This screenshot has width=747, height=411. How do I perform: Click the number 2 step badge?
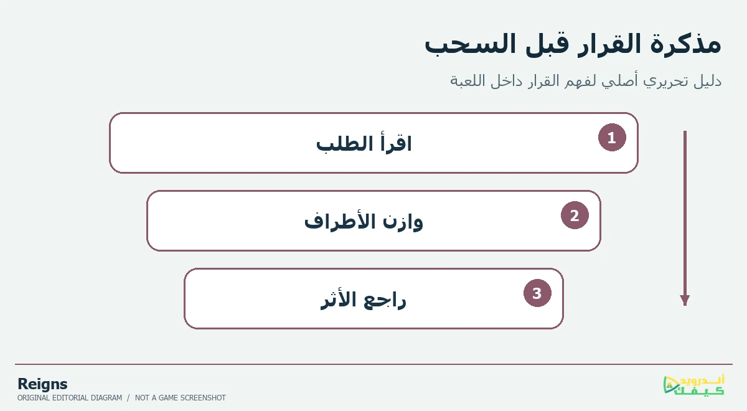(x=575, y=215)
